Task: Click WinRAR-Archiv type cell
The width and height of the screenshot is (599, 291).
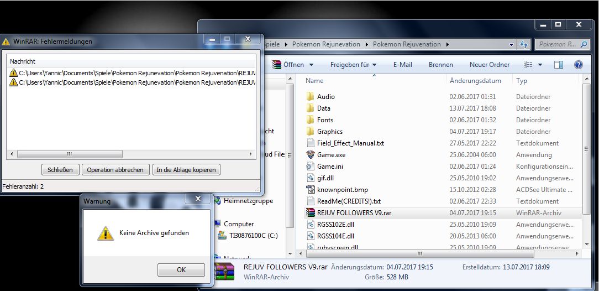Action: pyautogui.click(x=539, y=213)
